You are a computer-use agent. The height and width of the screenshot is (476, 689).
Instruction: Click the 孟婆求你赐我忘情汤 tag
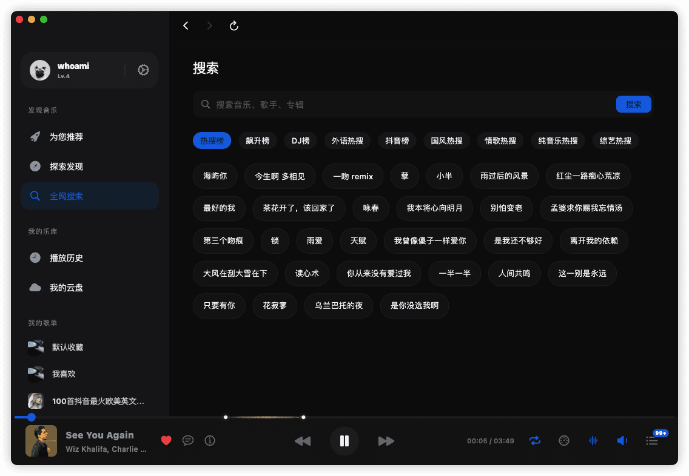tap(586, 208)
